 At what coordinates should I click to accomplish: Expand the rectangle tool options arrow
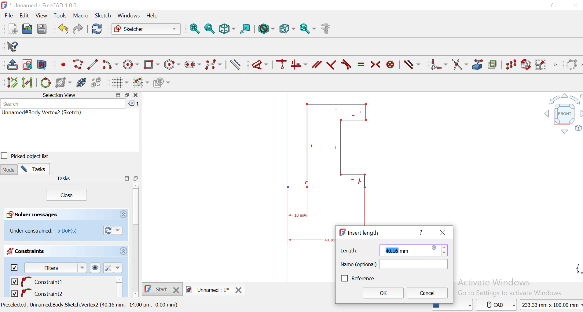tap(158, 64)
